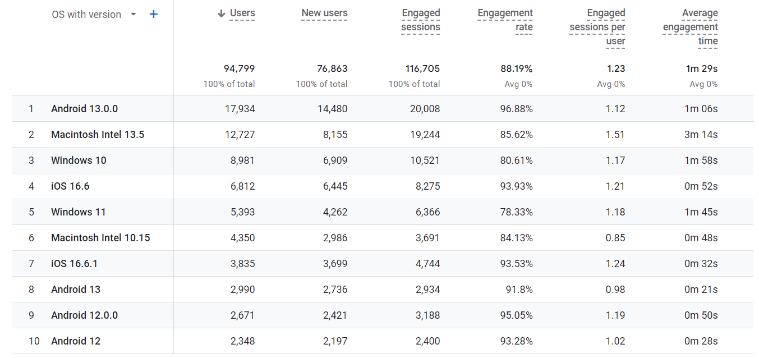Select the Windows 11 row label
This screenshot has height=358, width=759.
79,212
